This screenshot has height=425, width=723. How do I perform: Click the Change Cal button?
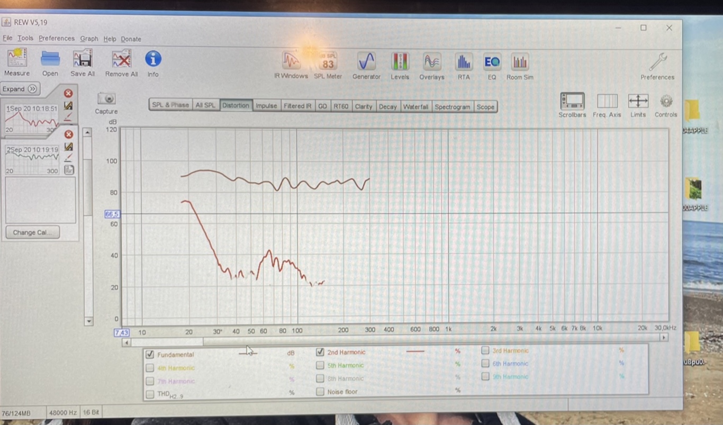32,232
